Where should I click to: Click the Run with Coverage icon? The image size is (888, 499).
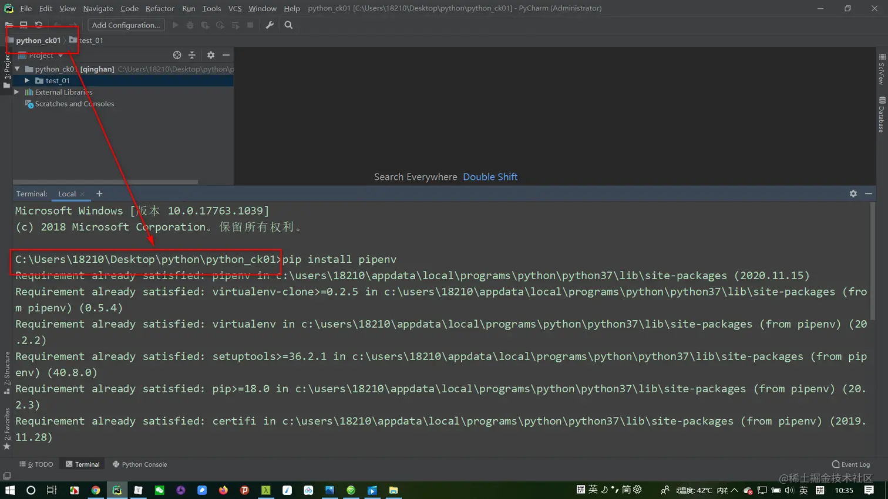[x=205, y=25]
